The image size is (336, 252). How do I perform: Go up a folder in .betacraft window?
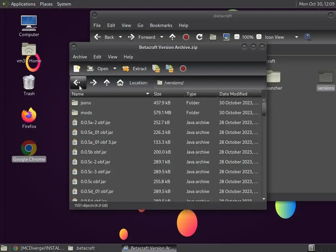[x=172, y=37]
